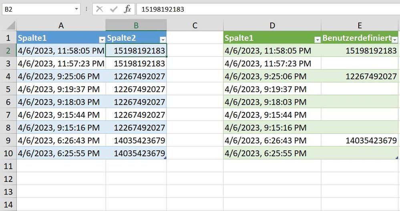
Task: Open filter dropdown for Spalte2 header
Action: tap(163, 40)
